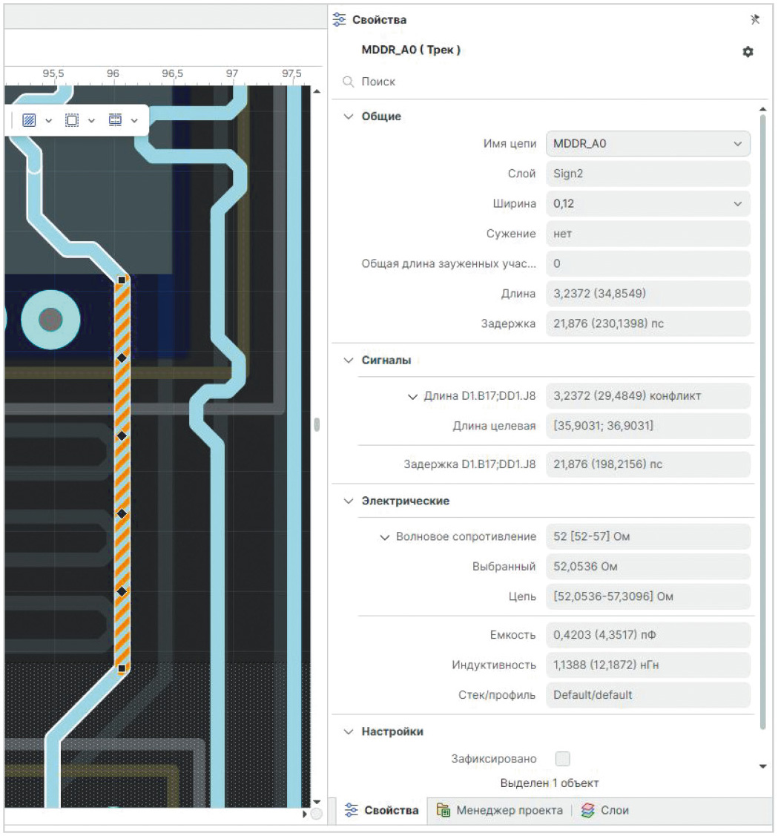Toggle the Зафиксировано checkbox
Screen dimensions: 778x836
click(x=563, y=758)
